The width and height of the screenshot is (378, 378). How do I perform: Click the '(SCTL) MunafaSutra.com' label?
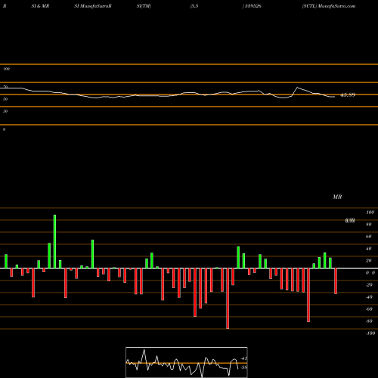[329, 6]
